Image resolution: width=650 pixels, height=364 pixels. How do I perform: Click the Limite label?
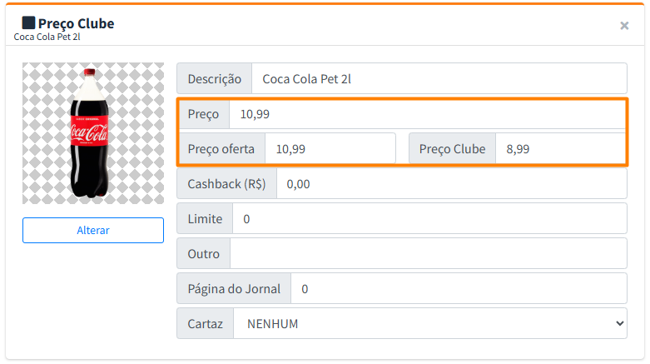205,219
